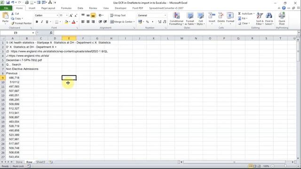This screenshot has width=301, height=169.
Task: Open the File backstage menu
Action: (6, 8)
